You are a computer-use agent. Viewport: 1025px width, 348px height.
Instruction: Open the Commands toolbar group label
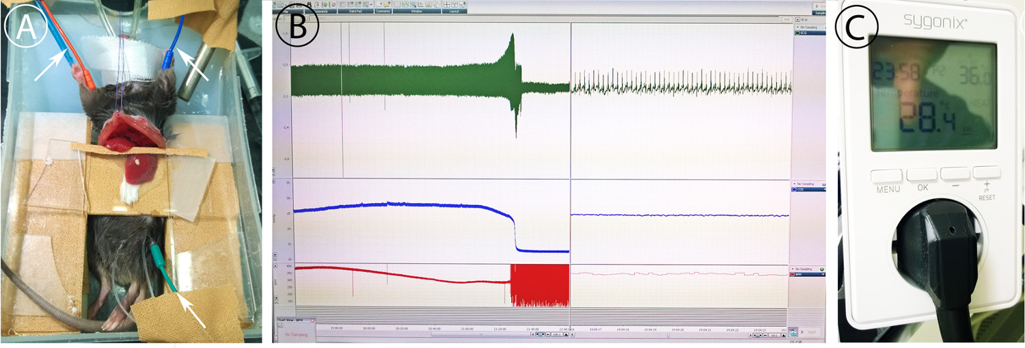pyautogui.click(x=322, y=12)
